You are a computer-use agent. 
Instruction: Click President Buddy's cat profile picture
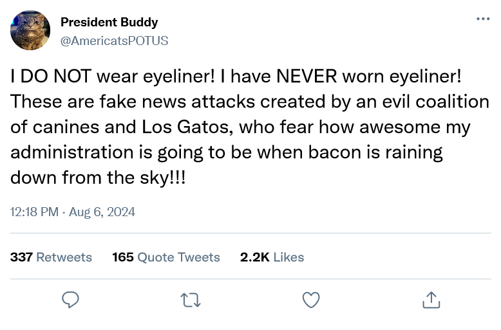pos(30,30)
